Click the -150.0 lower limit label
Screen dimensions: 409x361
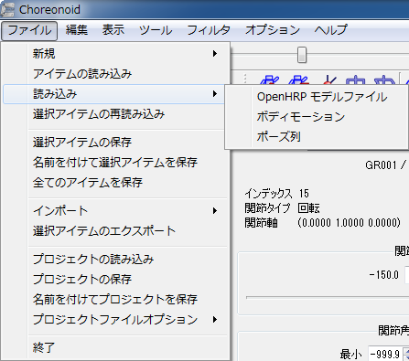coord(383,275)
